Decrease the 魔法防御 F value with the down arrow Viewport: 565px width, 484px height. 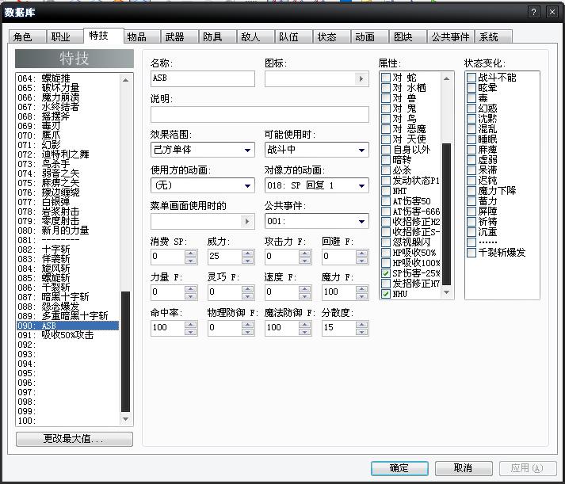[305, 332]
